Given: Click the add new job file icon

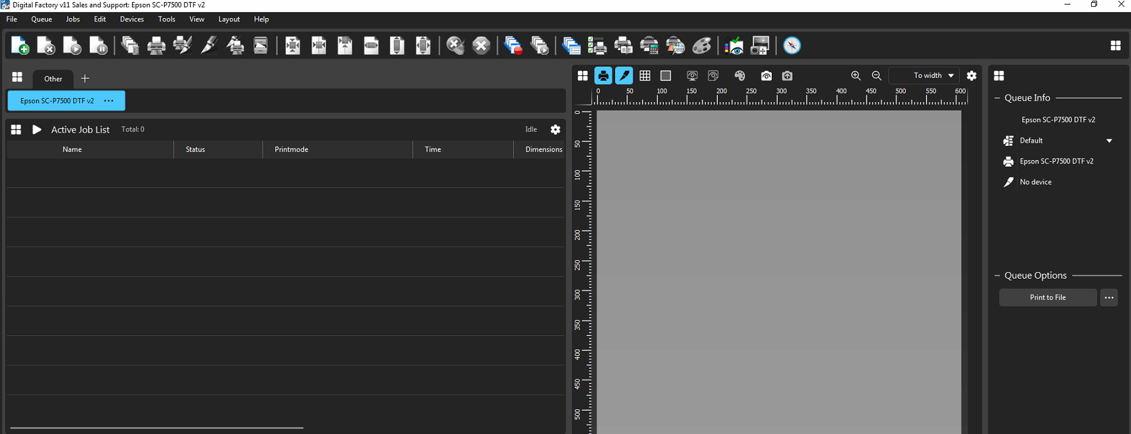Looking at the screenshot, I should tap(20, 45).
